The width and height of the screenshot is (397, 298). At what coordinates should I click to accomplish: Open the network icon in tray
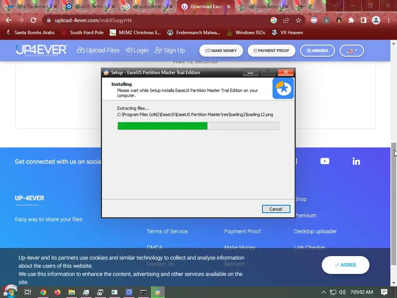[x=333, y=292]
